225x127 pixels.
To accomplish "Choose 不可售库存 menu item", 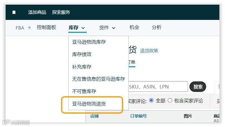I will pyautogui.click(x=84, y=91).
